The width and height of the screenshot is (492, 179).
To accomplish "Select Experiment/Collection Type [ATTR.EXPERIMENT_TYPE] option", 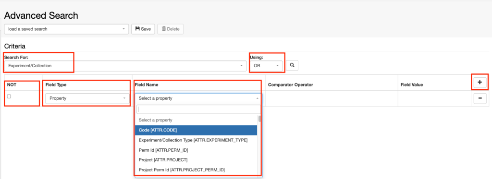I will 196,140.
